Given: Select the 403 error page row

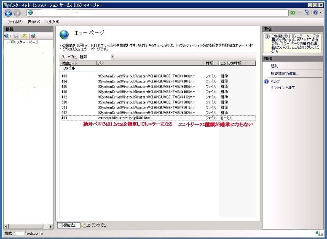Looking at the screenshot, I should tap(158, 76).
